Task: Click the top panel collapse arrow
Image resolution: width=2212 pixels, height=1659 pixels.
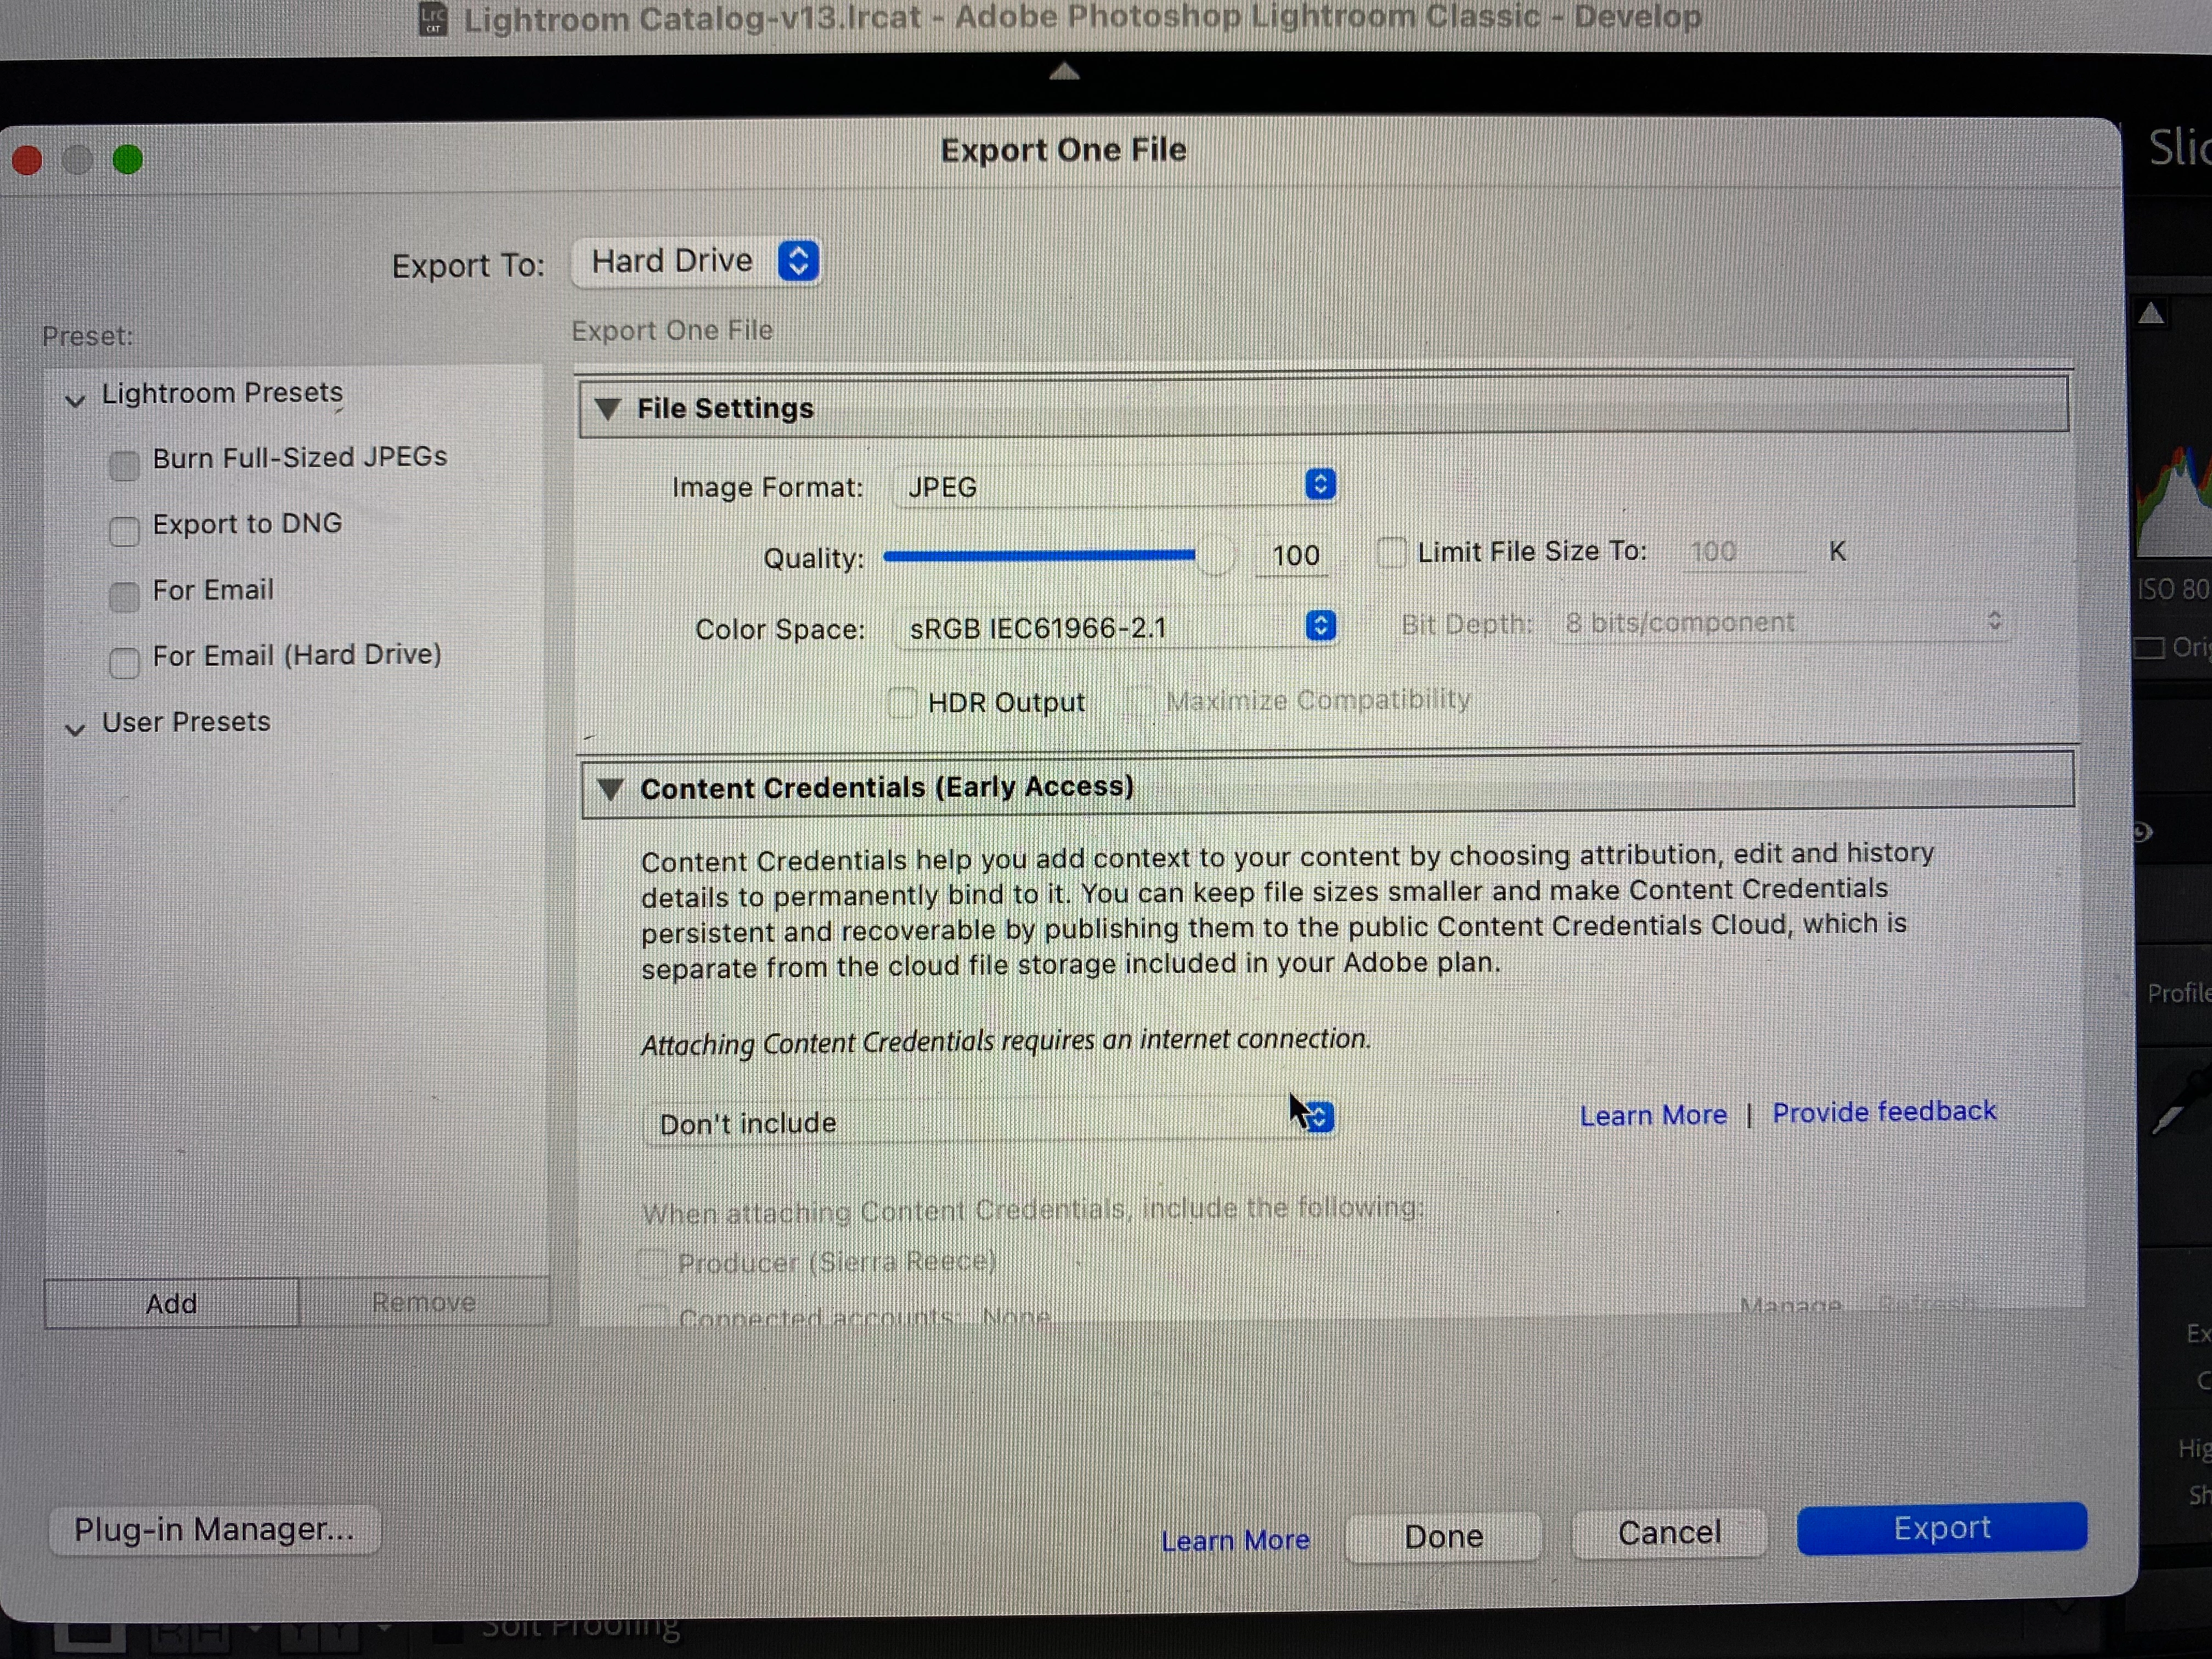Action: click(1064, 71)
